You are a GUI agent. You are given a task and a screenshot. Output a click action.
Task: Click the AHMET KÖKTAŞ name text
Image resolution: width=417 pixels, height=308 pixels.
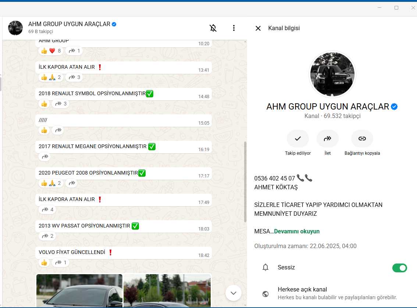click(x=276, y=187)
